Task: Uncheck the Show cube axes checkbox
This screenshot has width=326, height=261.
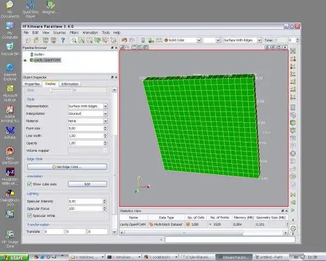Action: [29, 184]
